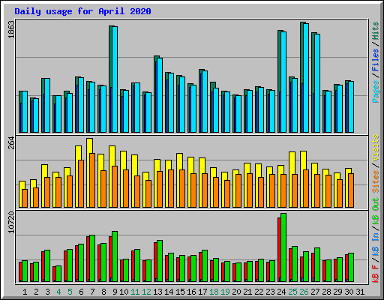Click the 'Hits' legend label
The image size is (384, 300).
[375, 31]
